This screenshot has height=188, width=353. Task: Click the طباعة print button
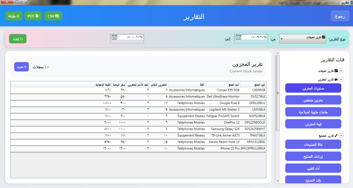click(13, 16)
